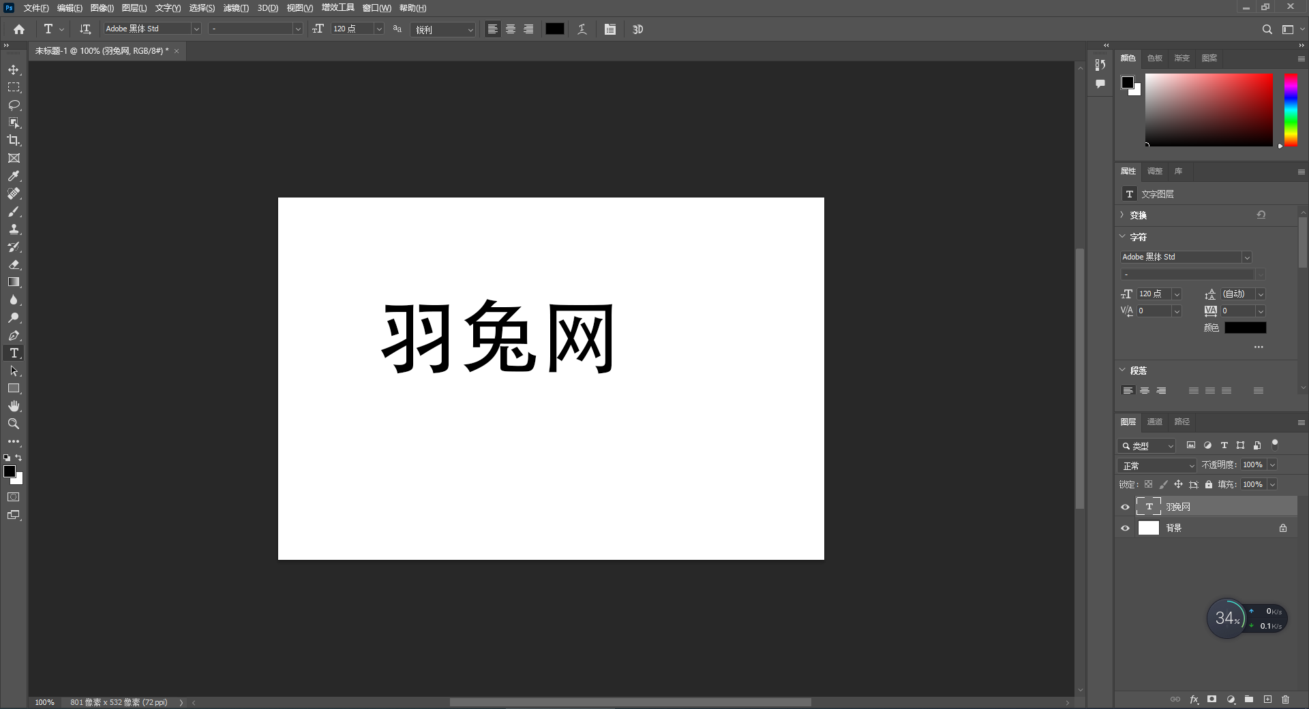Viewport: 1309px width, 709px height.
Task: Select the Frame tool
Action: (x=14, y=158)
